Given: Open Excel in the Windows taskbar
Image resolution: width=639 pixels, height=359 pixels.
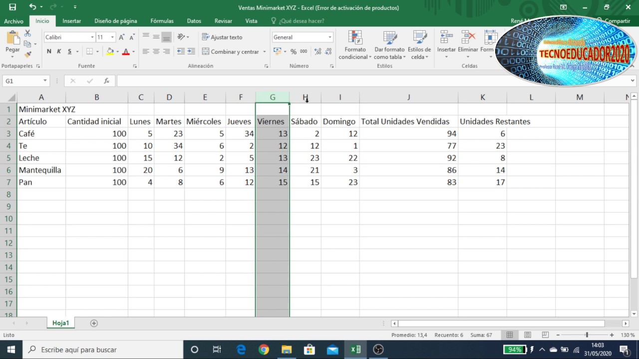Looking at the screenshot, I should click(x=355, y=350).
